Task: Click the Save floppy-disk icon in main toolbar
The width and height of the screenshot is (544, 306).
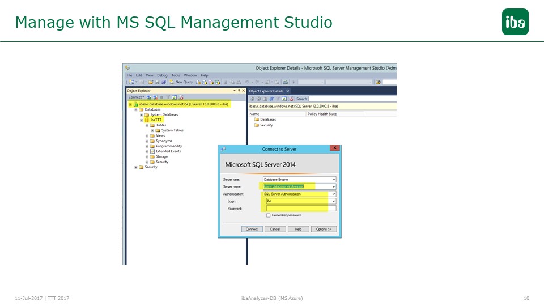Action: (x=157, y=82)
